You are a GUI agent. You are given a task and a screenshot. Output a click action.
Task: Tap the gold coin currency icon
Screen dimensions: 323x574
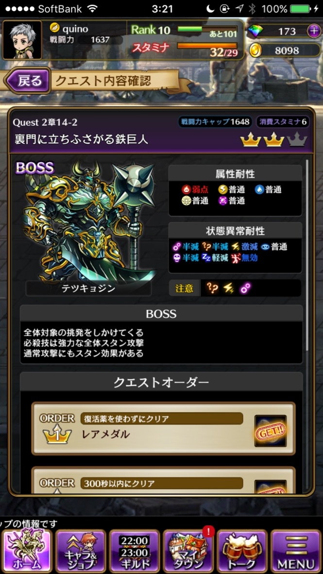tap(255, 51)
